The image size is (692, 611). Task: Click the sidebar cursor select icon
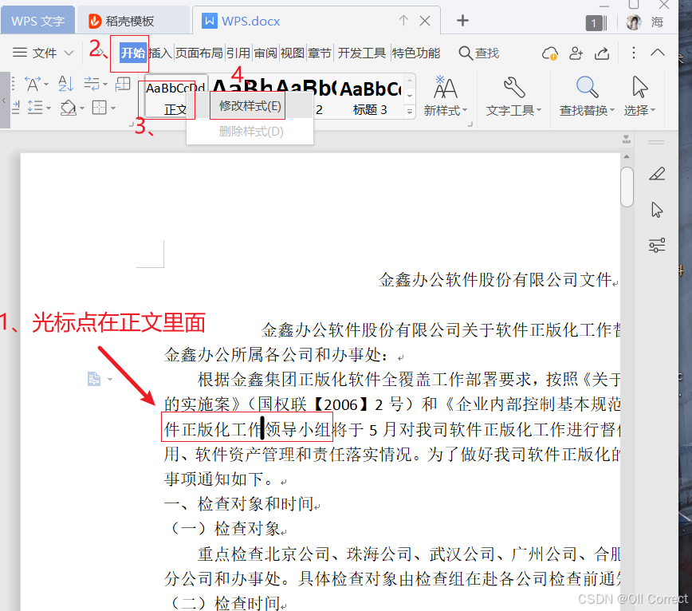pos(657,210)
